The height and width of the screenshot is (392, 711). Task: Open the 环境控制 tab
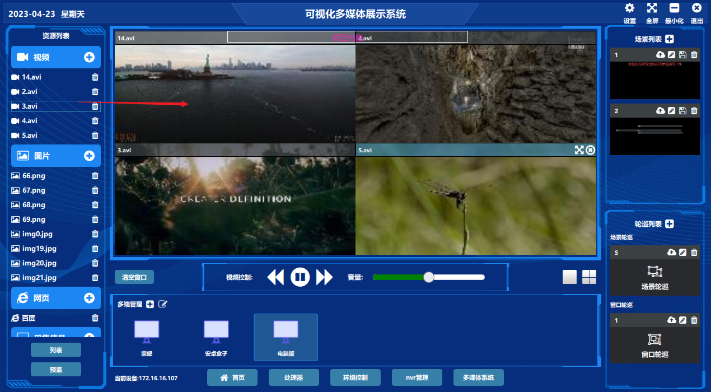(355, 377)
